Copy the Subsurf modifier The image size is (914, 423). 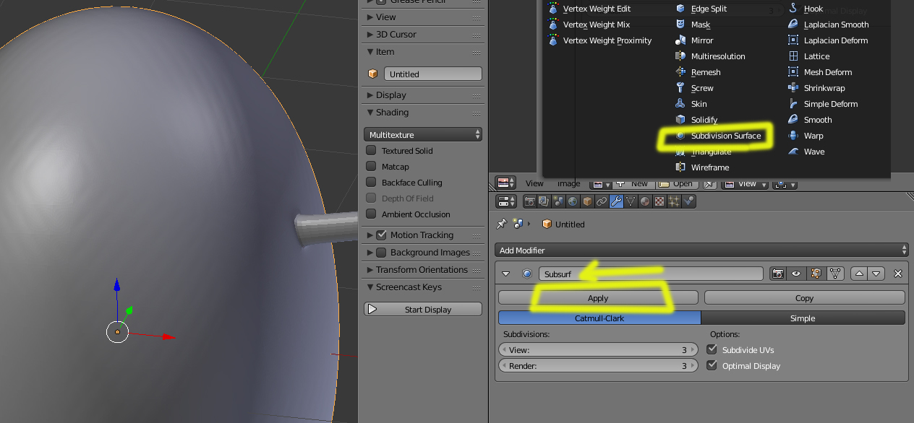click(x=804, y=298)
